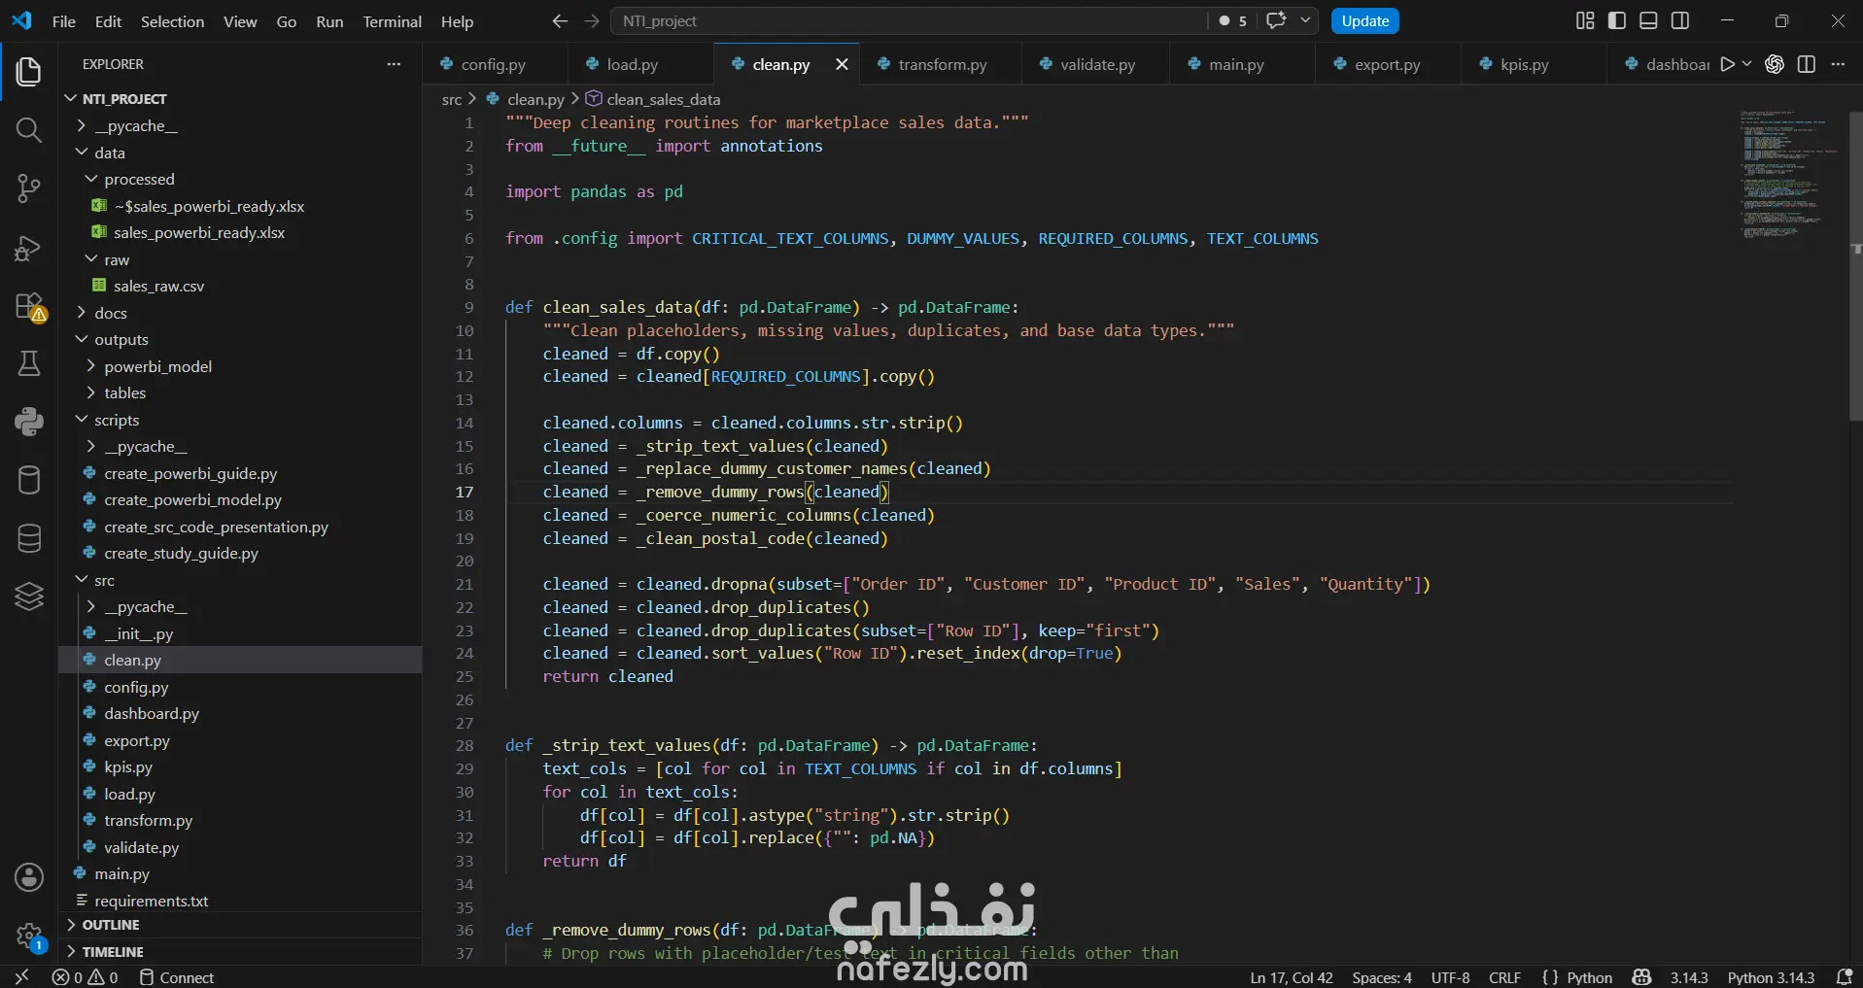Open the Python extension view
This screenshot has width=1863, height=988.
pyautogui.click(x=29, y=421)
